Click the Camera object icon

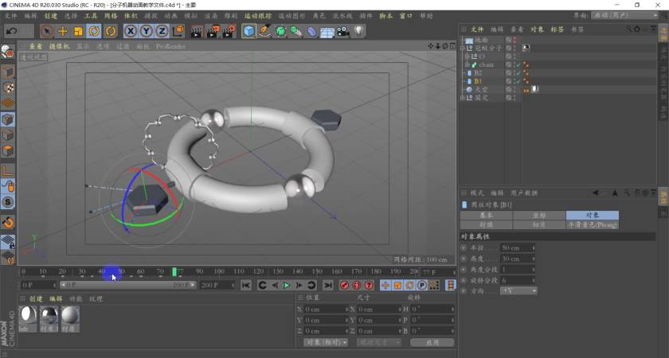point(342,31)
